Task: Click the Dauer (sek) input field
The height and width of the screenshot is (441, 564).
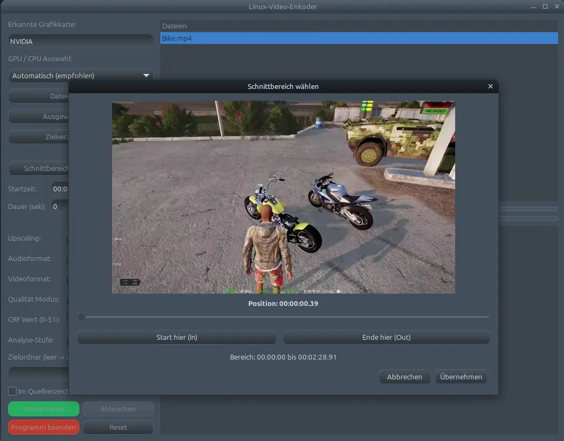Action: tap(60, 206)
